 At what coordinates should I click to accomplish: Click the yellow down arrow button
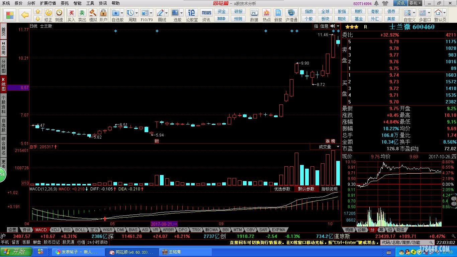(x=38, y=19)
